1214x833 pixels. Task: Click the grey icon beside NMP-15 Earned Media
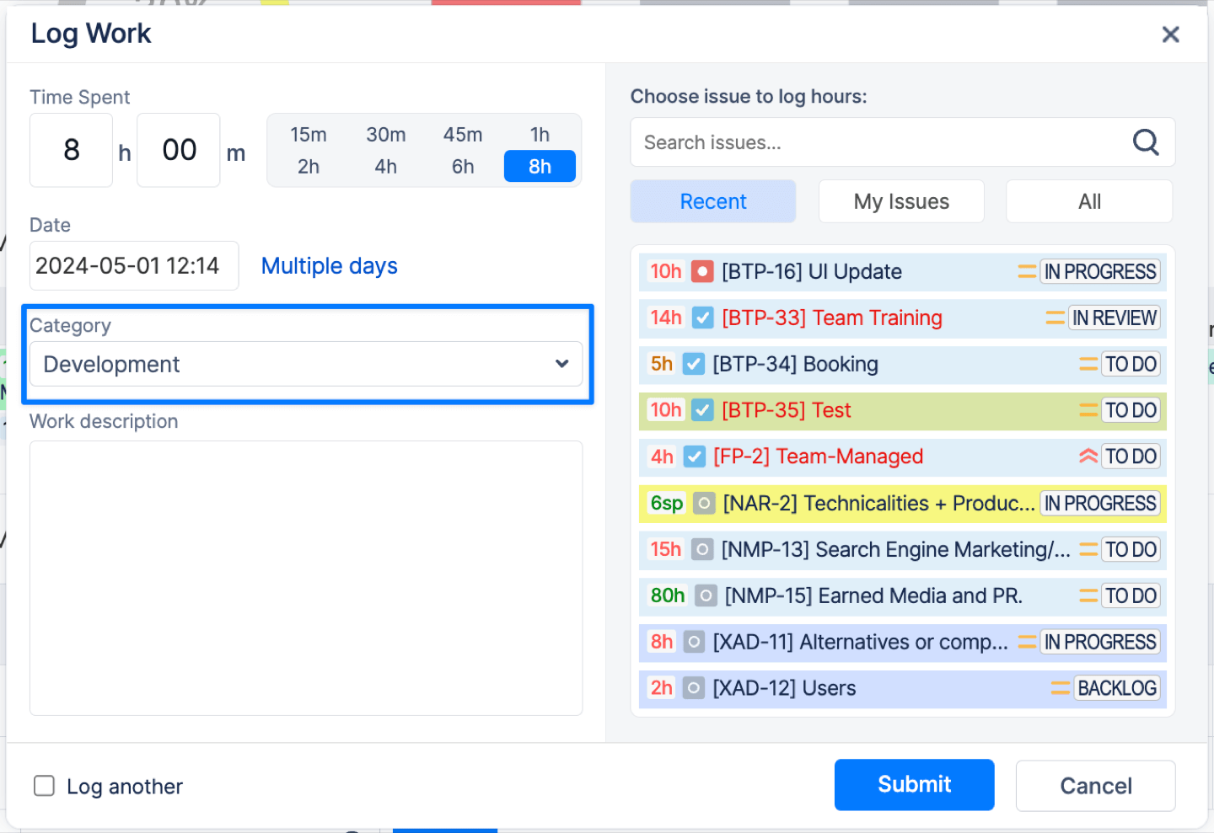pyautogui.click(x=706, y=595)
